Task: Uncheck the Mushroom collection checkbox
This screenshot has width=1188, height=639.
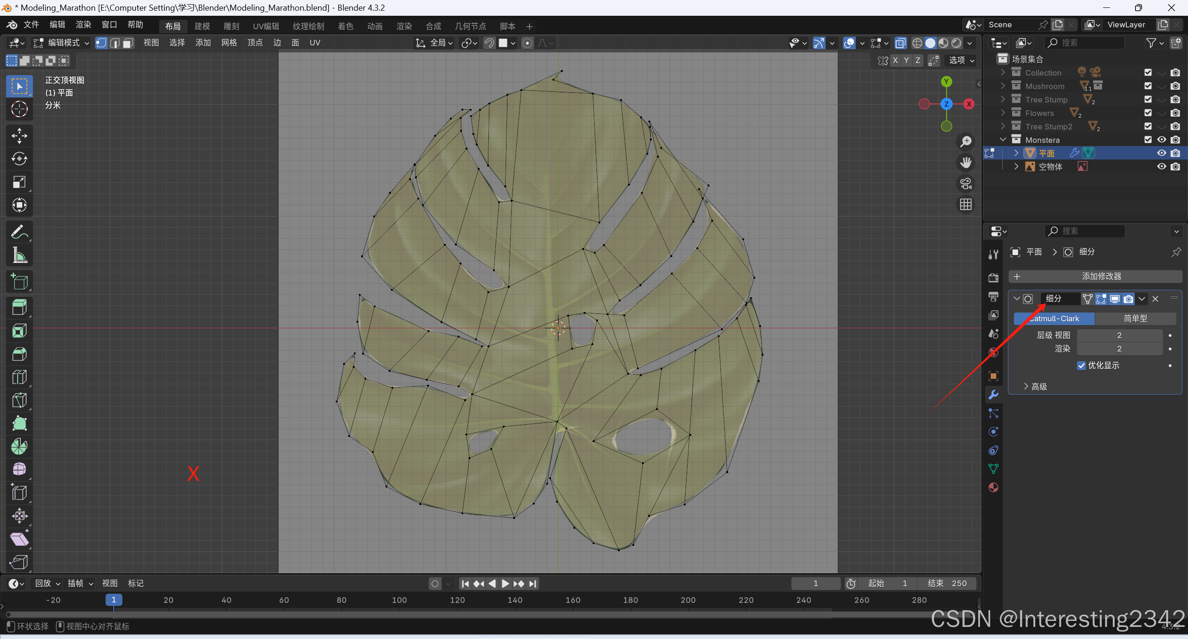Action: point(1148,86)
